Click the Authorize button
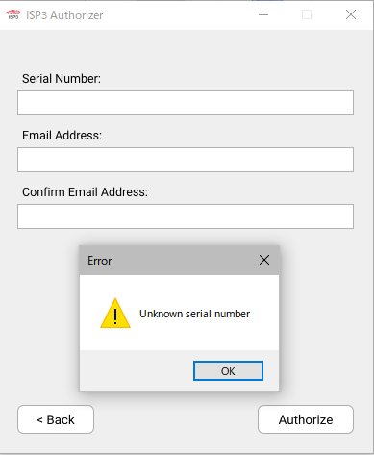The width and height of the screenshot is (374, 455). click(306, 419)
